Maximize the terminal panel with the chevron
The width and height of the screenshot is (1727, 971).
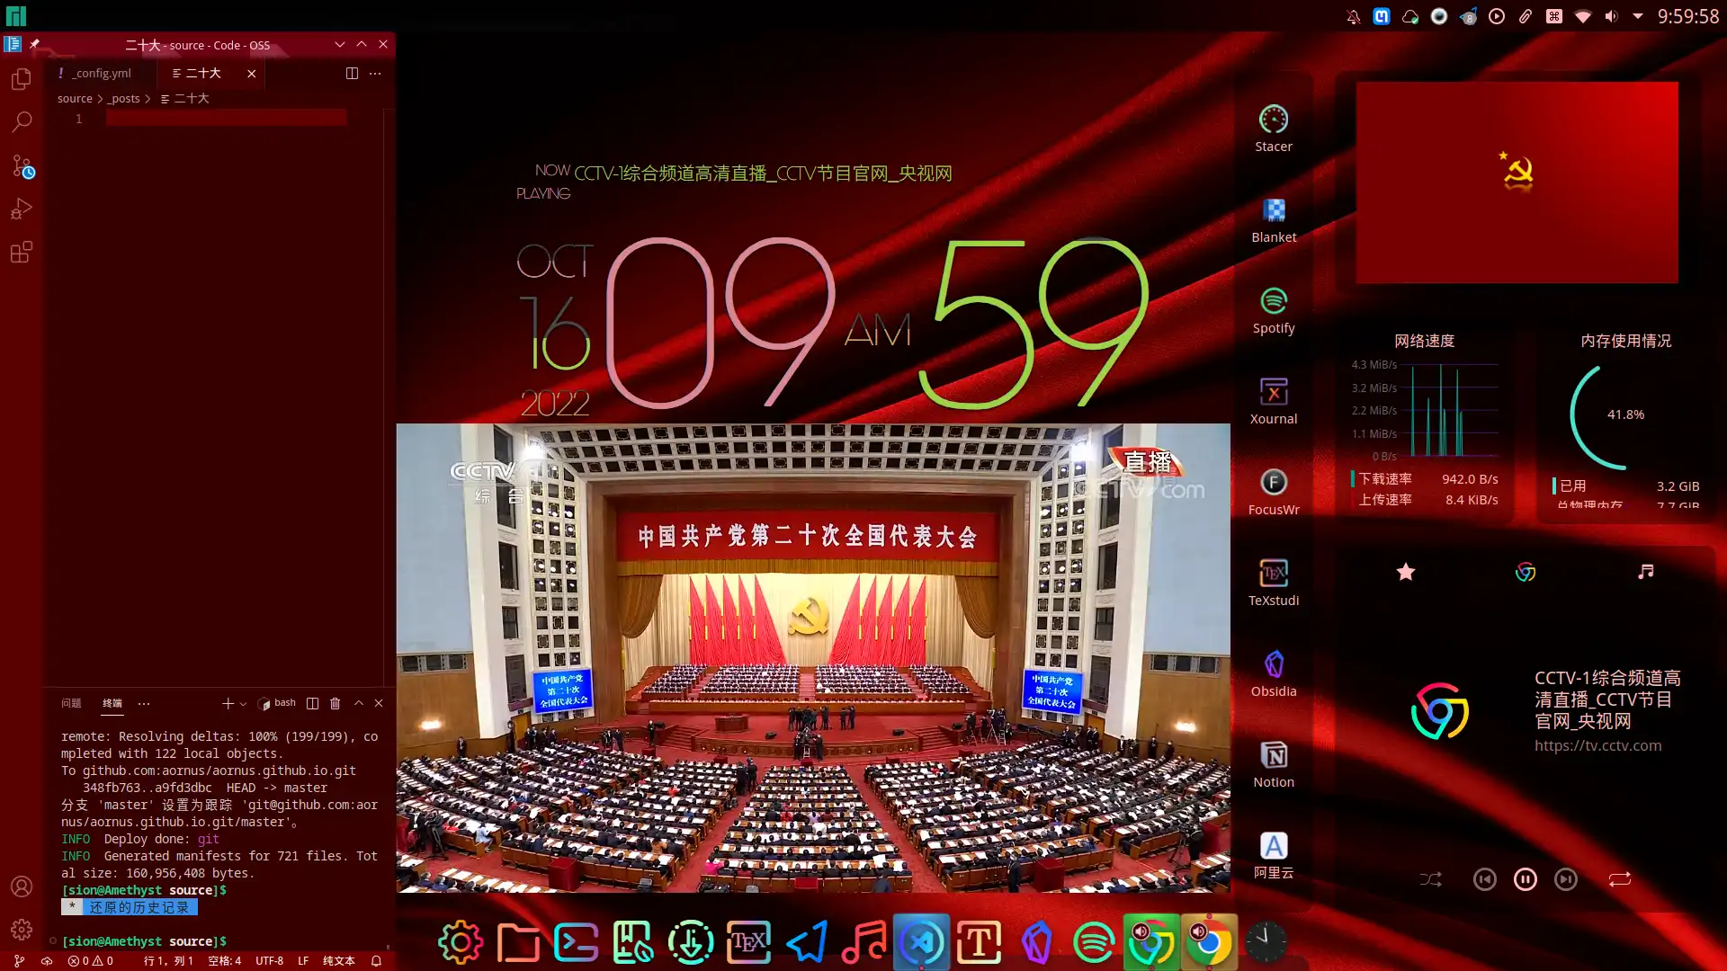pyautogui.click(x=359, y=703)
